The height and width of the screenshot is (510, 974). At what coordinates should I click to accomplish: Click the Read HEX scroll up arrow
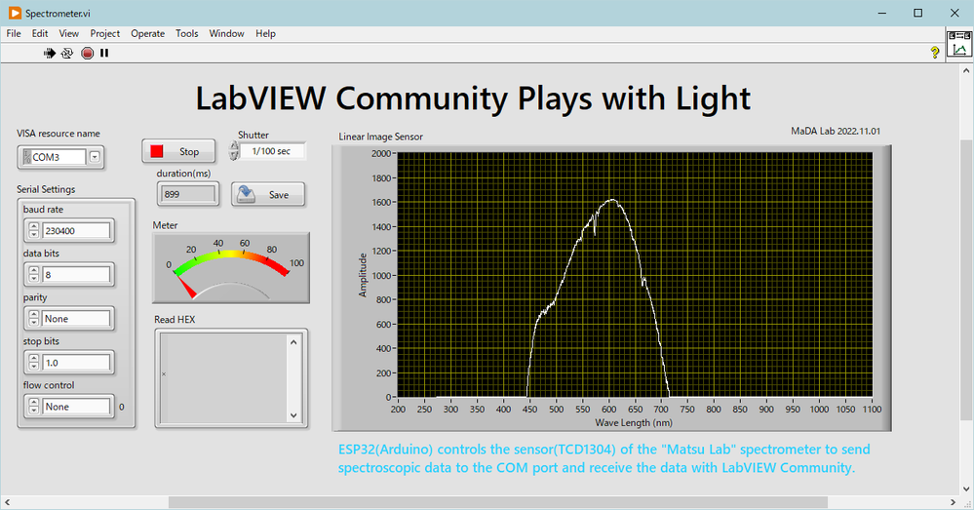point(293,341)
